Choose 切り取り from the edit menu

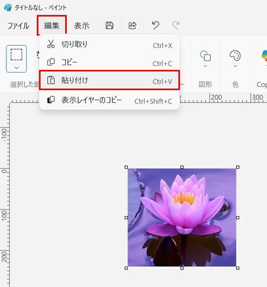(x=109, y=44)
